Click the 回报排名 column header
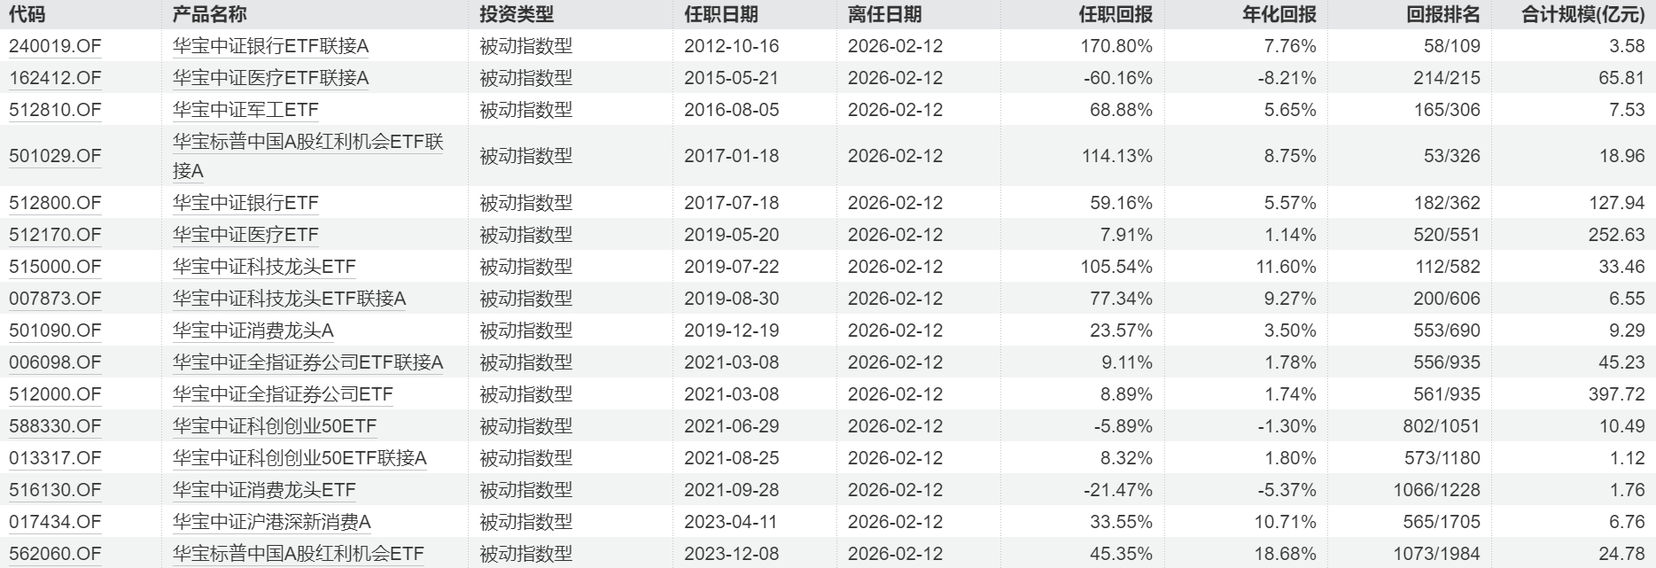This screenshot has height=568, width=1656. tap(1443, 14)
